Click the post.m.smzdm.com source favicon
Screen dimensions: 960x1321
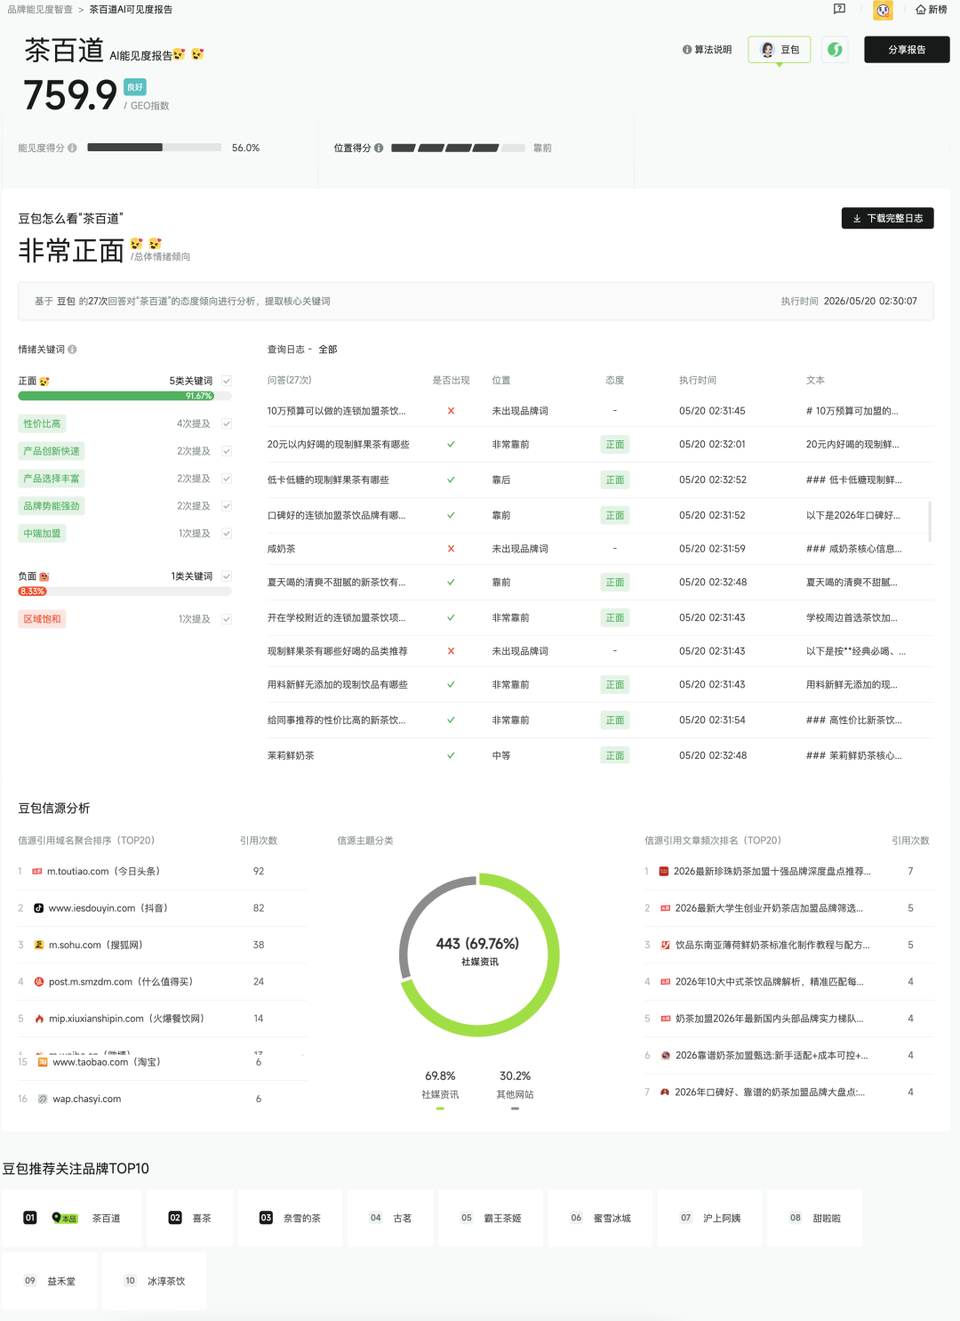[38, 982]
